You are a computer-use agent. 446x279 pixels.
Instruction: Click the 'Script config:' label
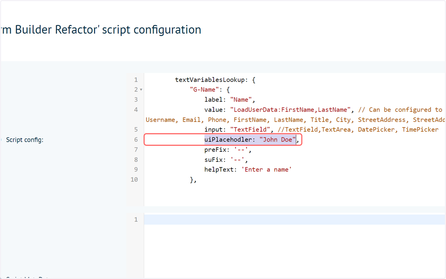coord(25,140)
